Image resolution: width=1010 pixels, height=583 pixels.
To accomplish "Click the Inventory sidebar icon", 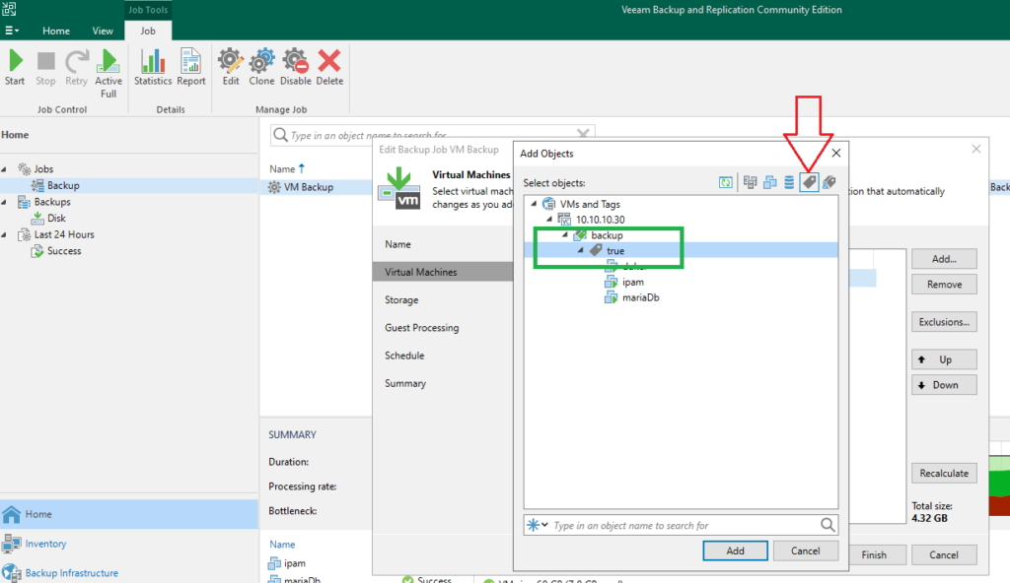I will (11, 544).
